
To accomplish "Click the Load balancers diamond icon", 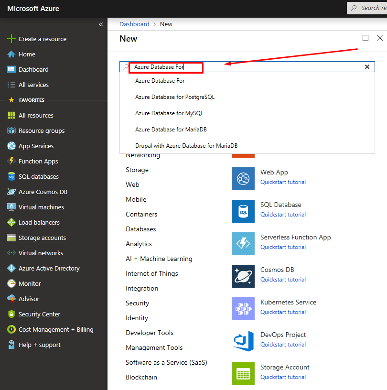I will click(11, 222).
